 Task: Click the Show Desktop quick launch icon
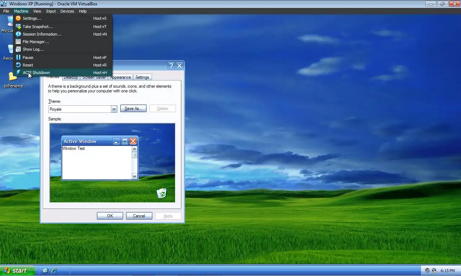45,271
